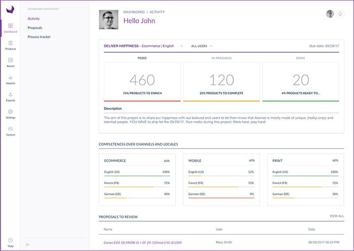This screenshot has width=354, height=251.
Task: Open the Canon EOS 5D Mark III proposal
Action: tap(142, 242)
